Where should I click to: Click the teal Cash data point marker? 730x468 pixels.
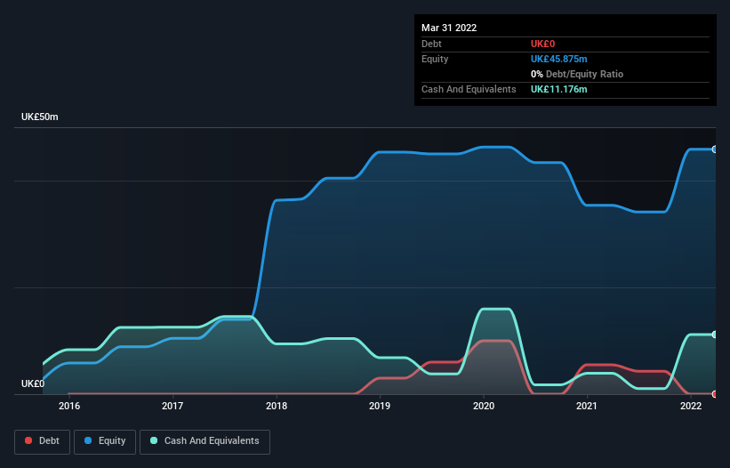point(715,335)
